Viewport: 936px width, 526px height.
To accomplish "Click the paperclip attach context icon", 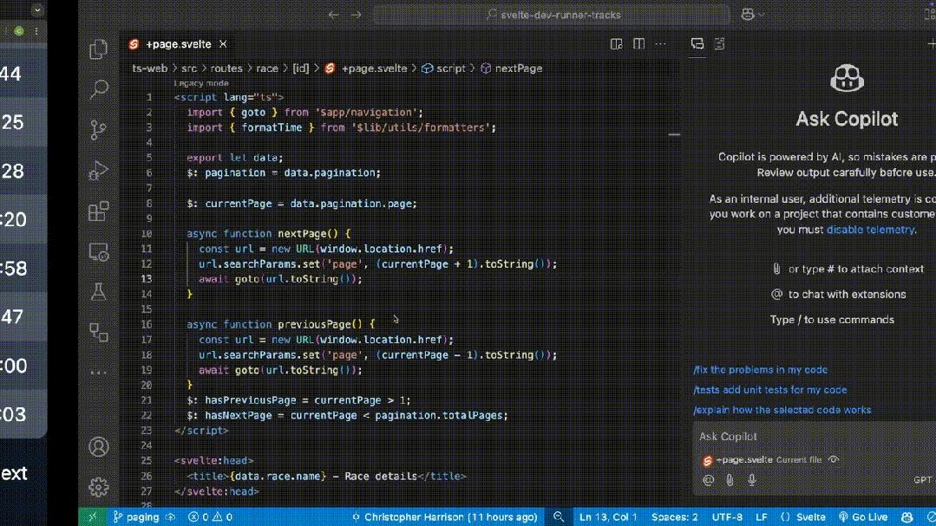I will pyautogui.click(x=730, y=480).
